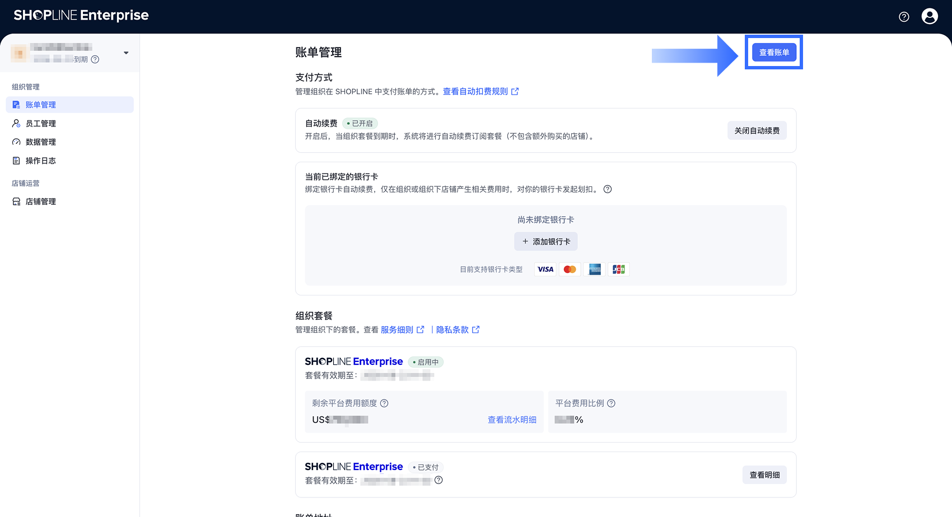Viewport: 952px width, 517px height.
Task: Click the 已开启 auto-renewal status badge
Action: 360,123
